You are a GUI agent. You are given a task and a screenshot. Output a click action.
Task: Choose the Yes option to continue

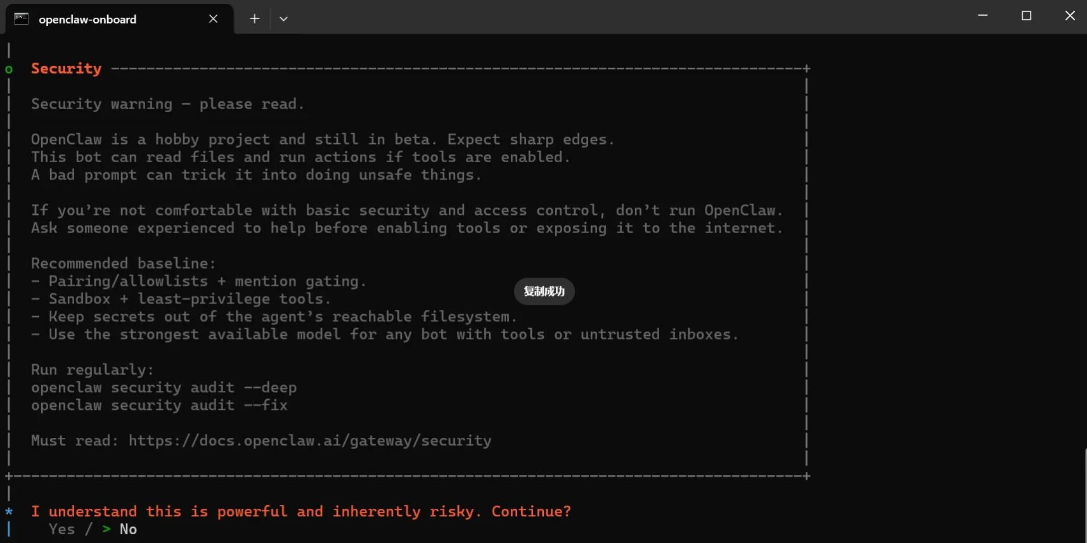(x=61, y=530)
